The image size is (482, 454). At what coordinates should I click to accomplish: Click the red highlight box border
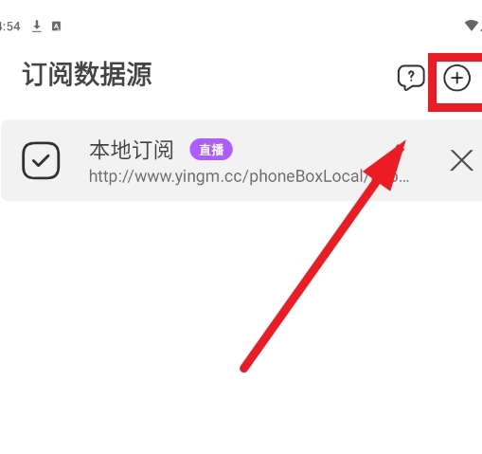(x=433, y=82)
